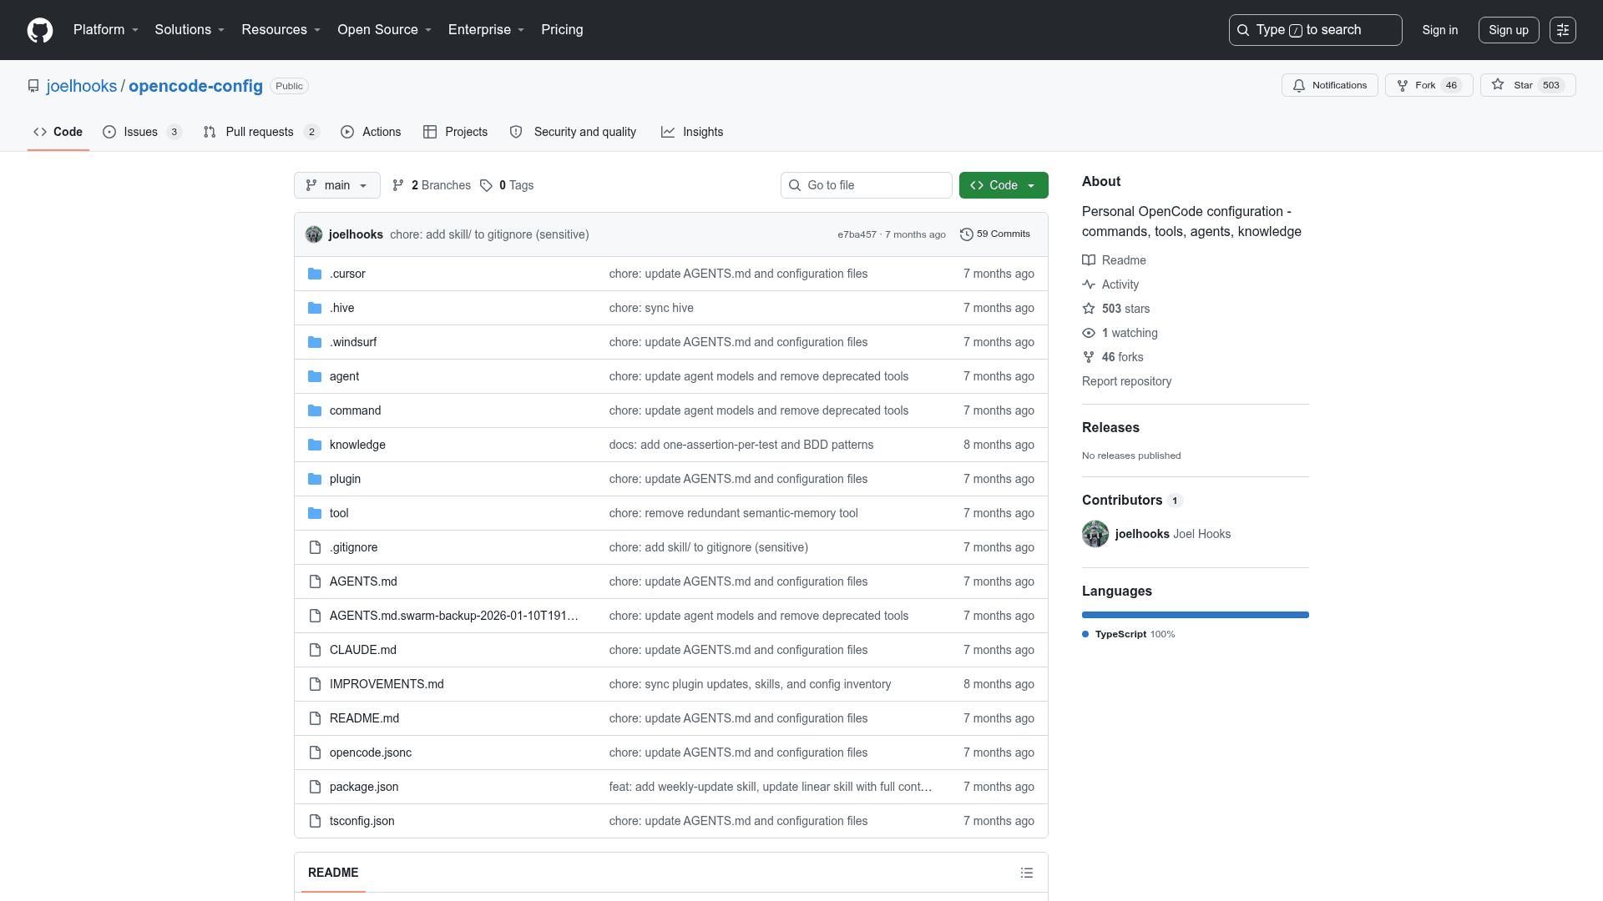Click the tsconfig.json file icon
Screen dimensions: 1603x901
(x=315, y=821)
